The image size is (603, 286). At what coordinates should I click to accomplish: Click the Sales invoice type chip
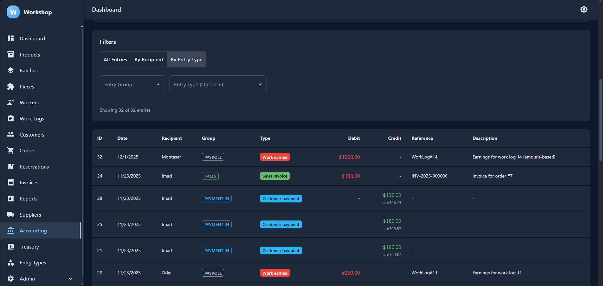point(275,176)
